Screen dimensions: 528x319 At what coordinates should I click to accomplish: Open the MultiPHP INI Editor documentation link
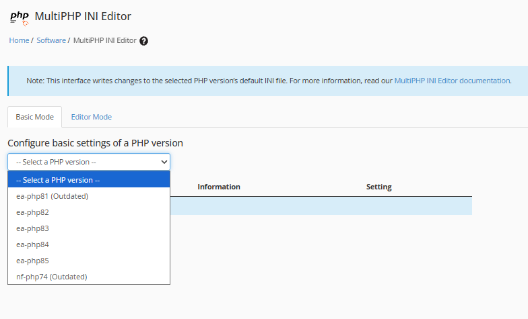(x=452, y=81)
